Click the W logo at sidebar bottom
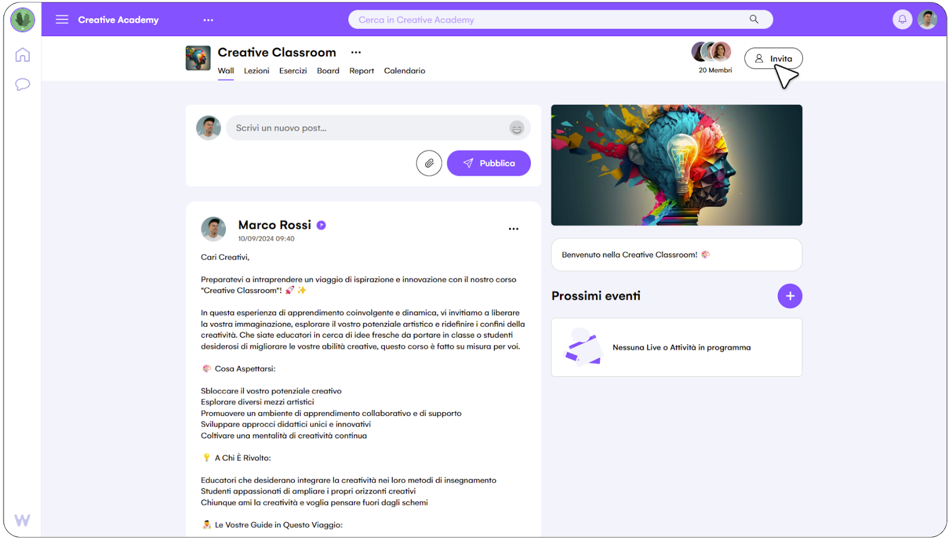 click(x=22, y=520)
